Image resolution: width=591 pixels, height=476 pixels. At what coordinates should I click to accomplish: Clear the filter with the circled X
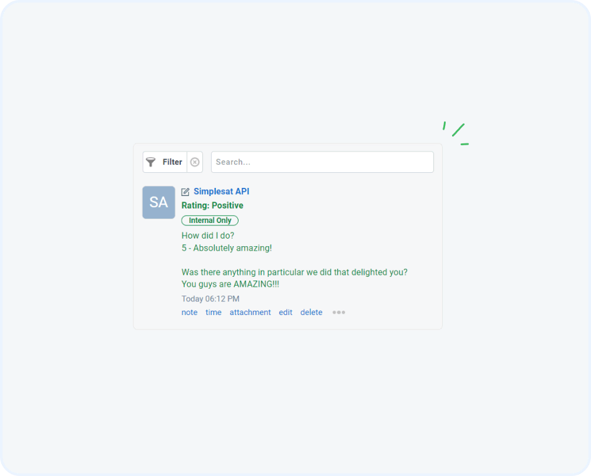point(195,162)
